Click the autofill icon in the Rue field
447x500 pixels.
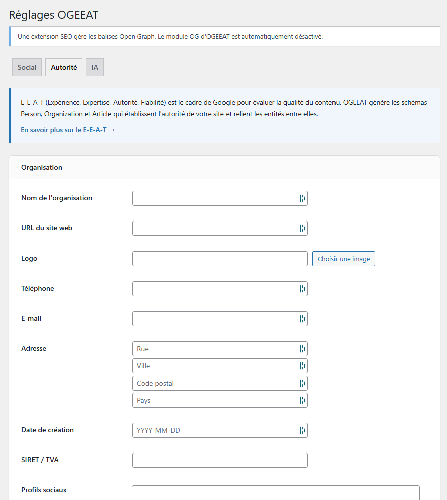pyautogui.click(x=302, y=349)
